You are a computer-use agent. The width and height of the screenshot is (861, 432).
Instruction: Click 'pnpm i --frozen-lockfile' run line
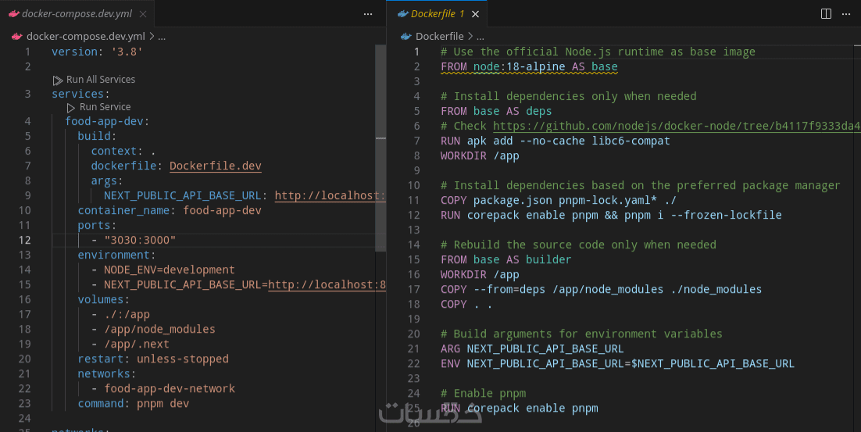point(611,215)
